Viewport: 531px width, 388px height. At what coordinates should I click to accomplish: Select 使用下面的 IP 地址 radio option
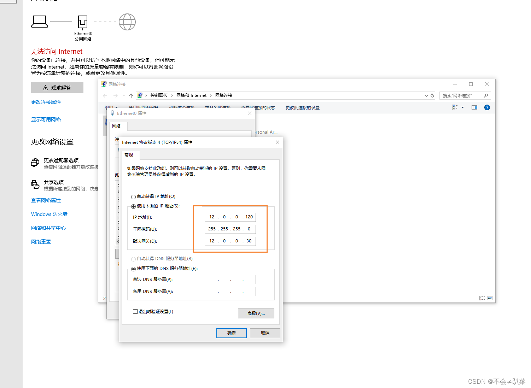tap(133, 206)
